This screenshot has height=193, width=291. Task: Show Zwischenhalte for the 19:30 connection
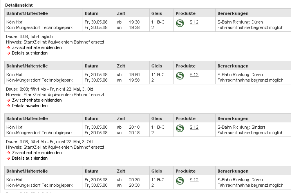pyautogui.click(x=37, y=47)
